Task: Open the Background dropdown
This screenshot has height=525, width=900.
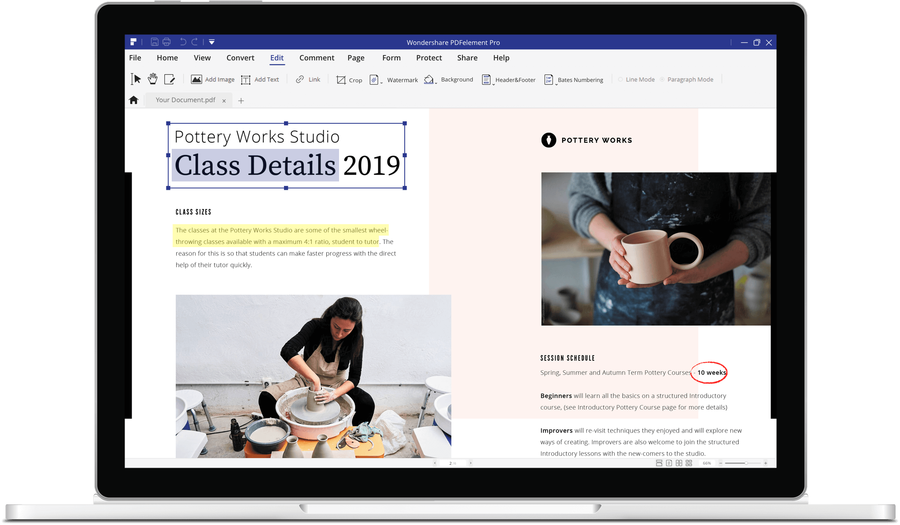Action: click(436, 82)
